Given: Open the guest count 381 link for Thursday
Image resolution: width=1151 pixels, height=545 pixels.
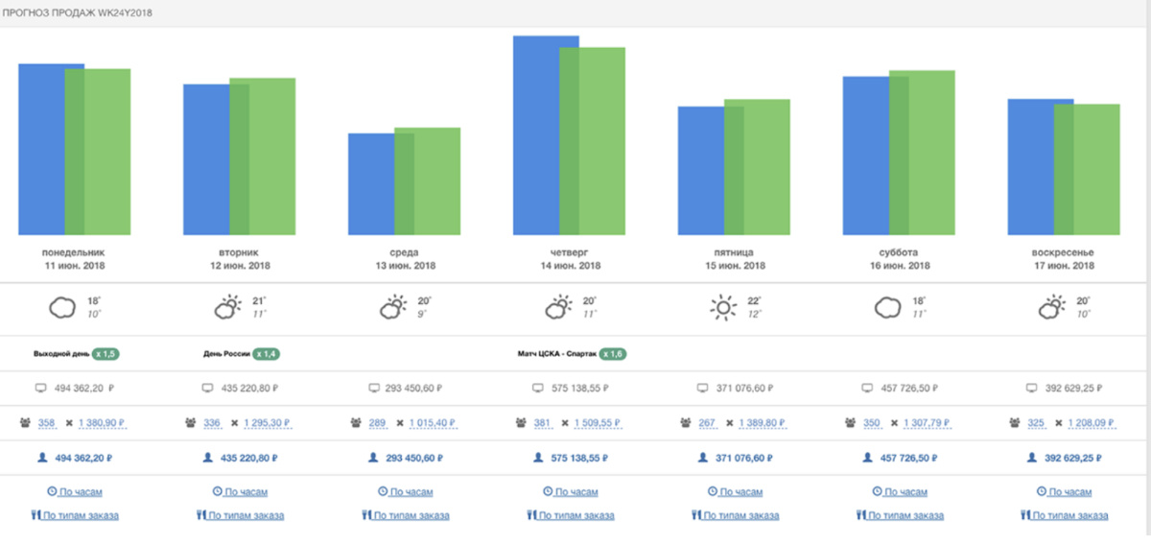Looking at the screenshot, I should point(542,423).
